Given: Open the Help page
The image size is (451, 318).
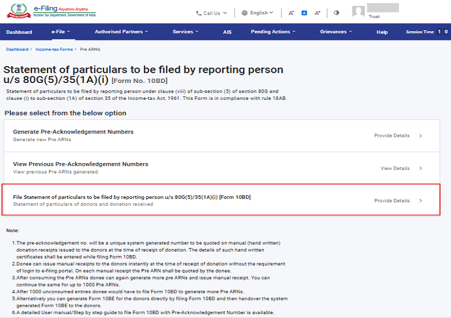Looking at the screenshot, I should point(382,32).
